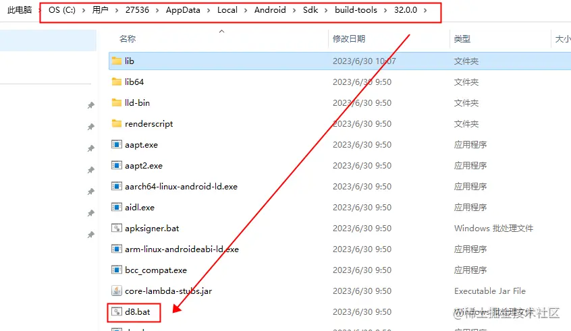Viewport: 571px width, 331px height.
Task: Click pin icon beside apksigner.bat row
Action: tap(91, 235)
